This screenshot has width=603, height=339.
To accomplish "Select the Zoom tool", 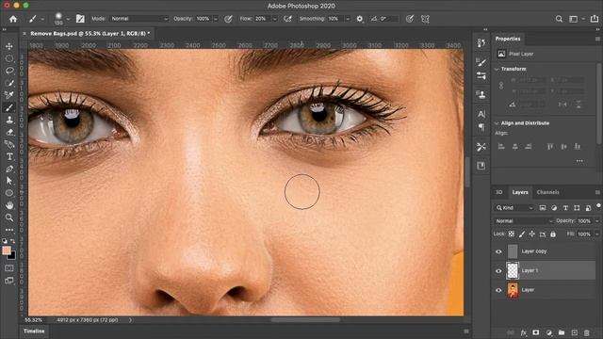I will [x=9, y=218].
